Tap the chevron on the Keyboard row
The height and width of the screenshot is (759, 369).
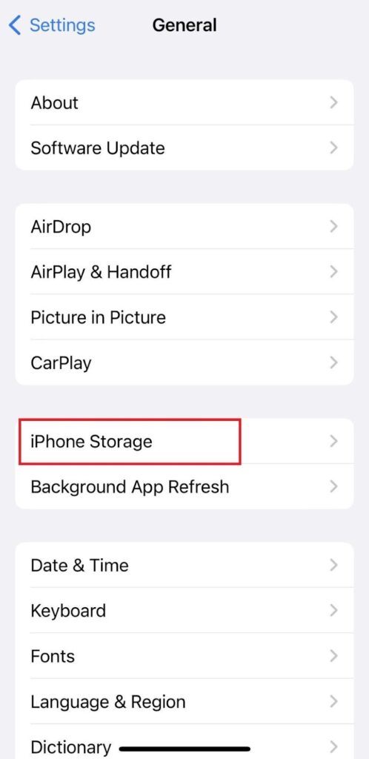pos(333,611)
